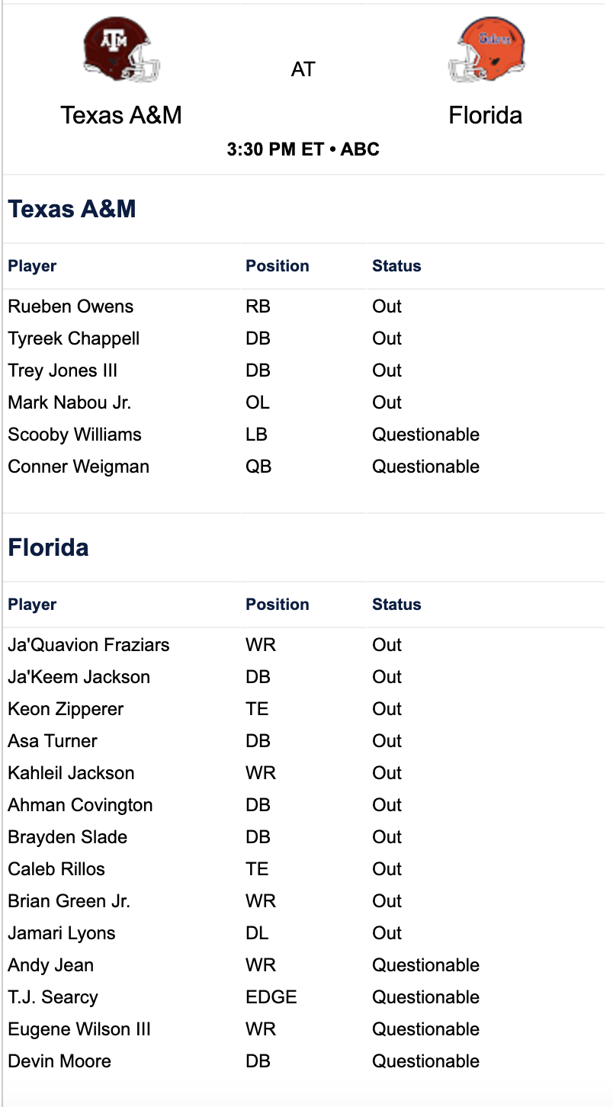Select the Rueben Owens player name
The width and height of the screenshot is (613, 1107).
(x=70, y=306)
